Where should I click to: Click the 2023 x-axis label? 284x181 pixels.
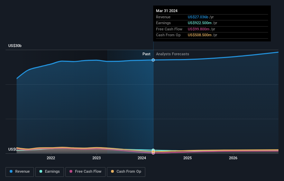[97, 158]
